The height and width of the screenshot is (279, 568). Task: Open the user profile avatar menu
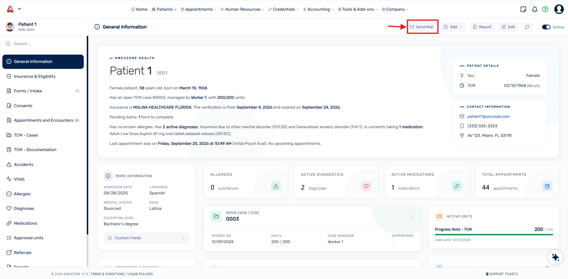(x=559, y=9)
